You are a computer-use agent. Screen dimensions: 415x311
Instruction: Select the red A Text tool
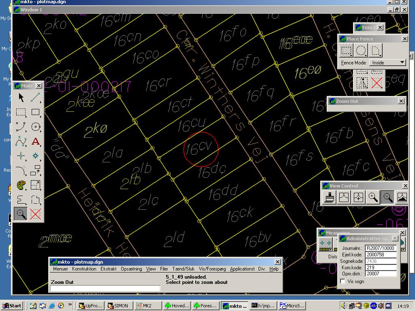pyautogui.click(x=35, y=141)
